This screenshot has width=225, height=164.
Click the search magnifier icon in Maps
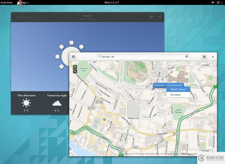(x=100, y=57)
